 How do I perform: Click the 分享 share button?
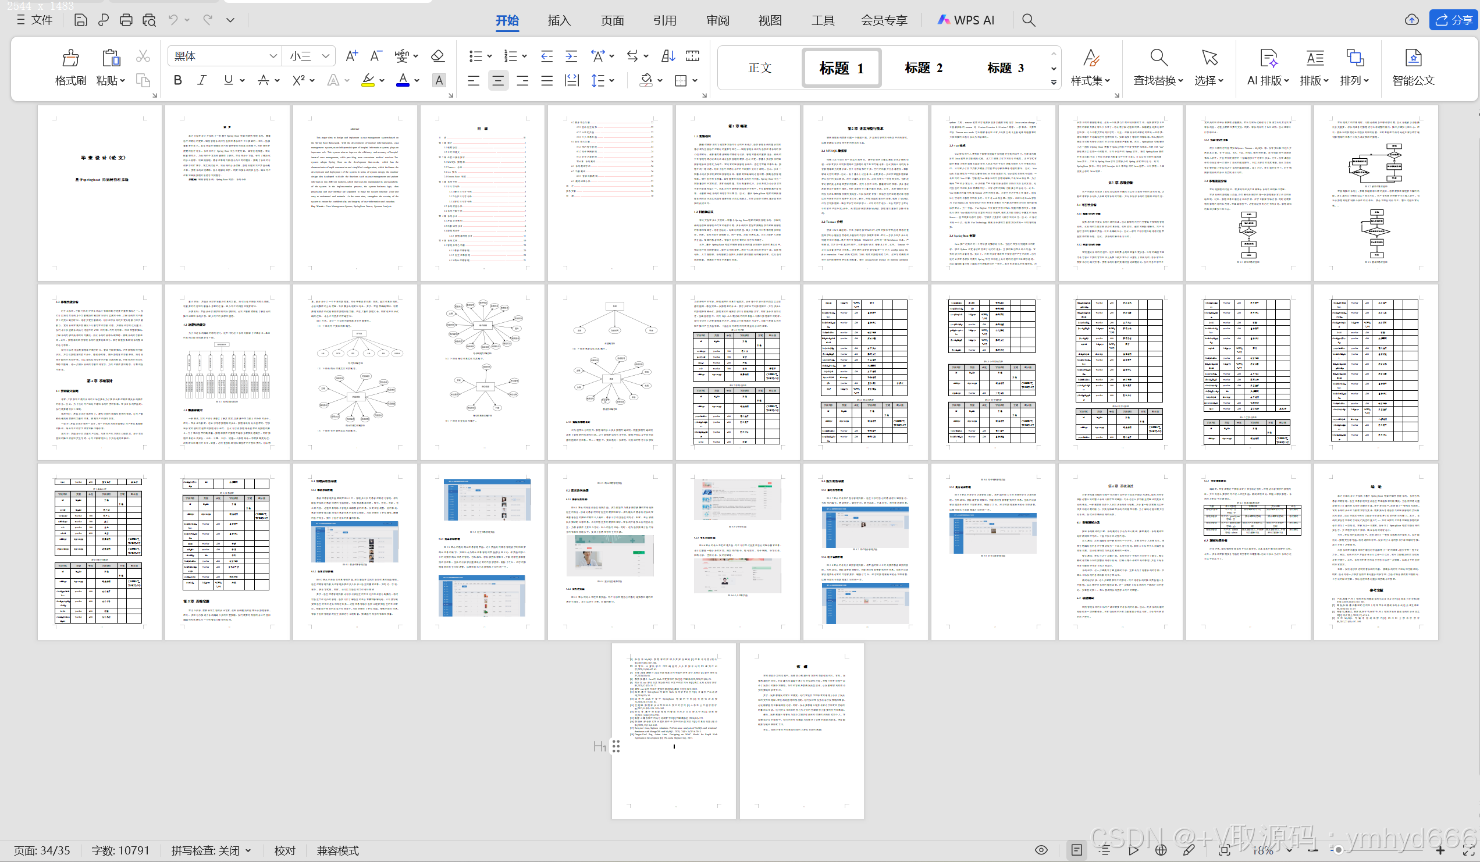coord(1453,20)
